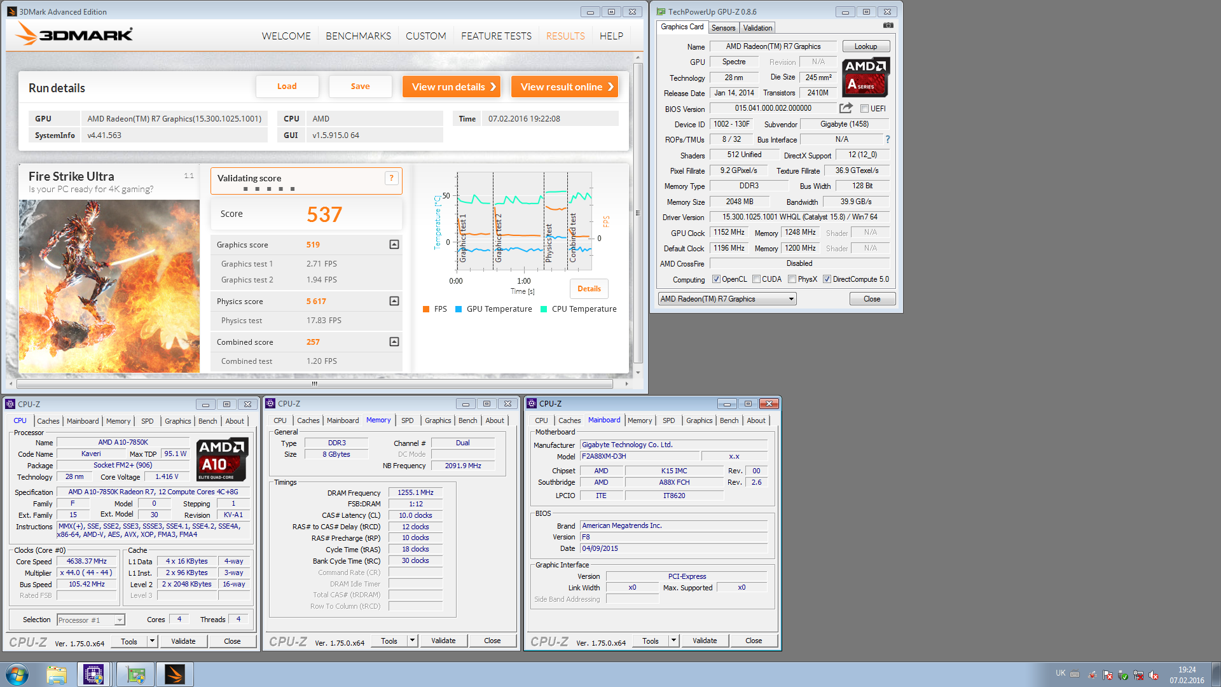Click the 3DMark vertical scrollbar down arrow
Viewport: 1221px width, 687px height.
point(638,373)
